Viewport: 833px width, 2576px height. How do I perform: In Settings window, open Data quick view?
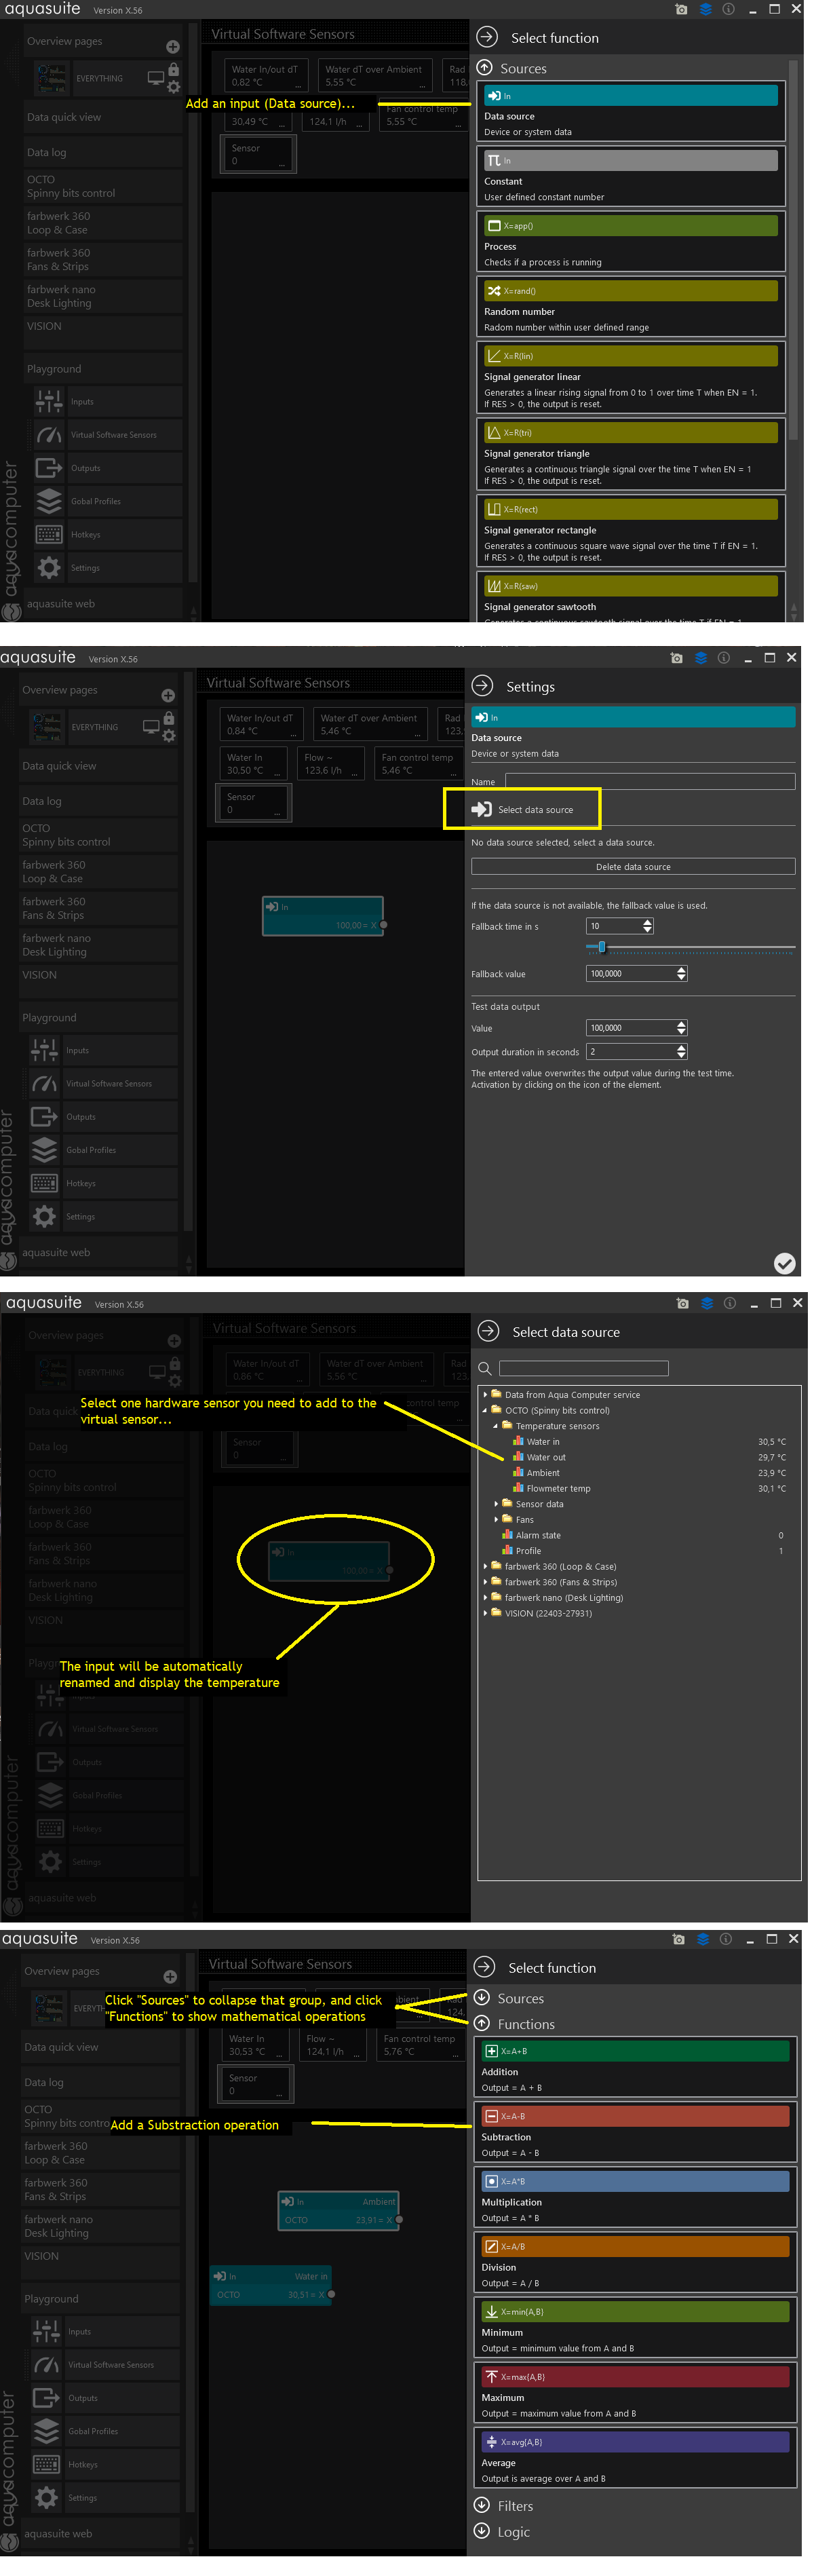(x=99, y=766)
